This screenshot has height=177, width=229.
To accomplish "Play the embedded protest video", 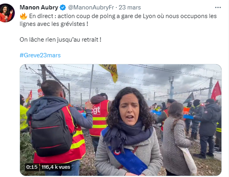I will click(x=121, y=120).
